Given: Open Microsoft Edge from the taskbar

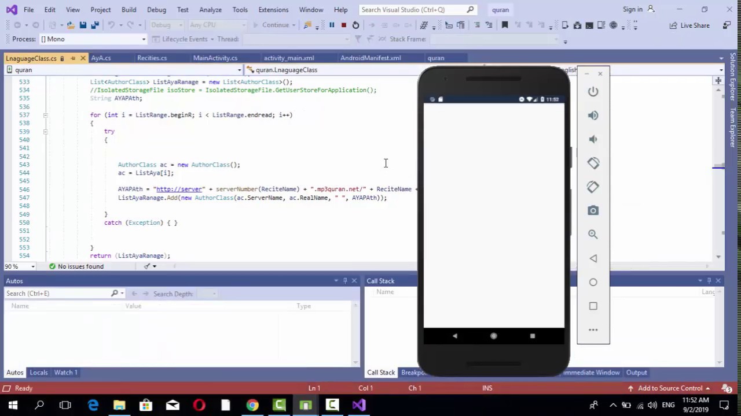Looking at the screenshot, I should click(x=93, y=405).
